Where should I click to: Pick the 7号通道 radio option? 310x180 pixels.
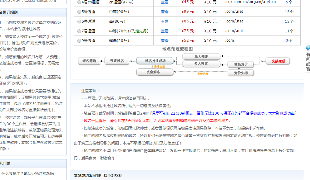pos(79,31)
